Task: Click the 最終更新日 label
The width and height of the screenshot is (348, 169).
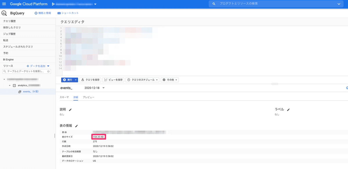Action: click(x=68, y=156)
